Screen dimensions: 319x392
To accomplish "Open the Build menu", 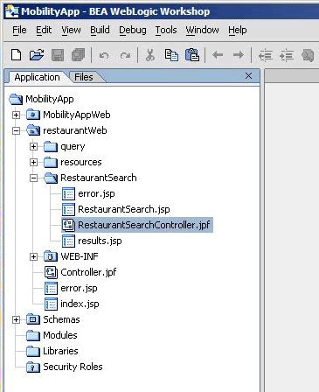I will coord(100,30).
